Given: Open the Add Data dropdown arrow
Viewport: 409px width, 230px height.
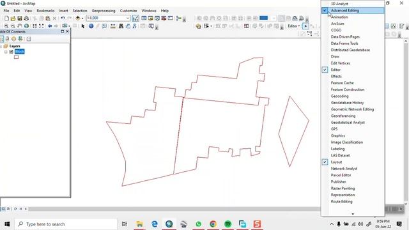Looking at the screenshot, I should click(82, 19).
